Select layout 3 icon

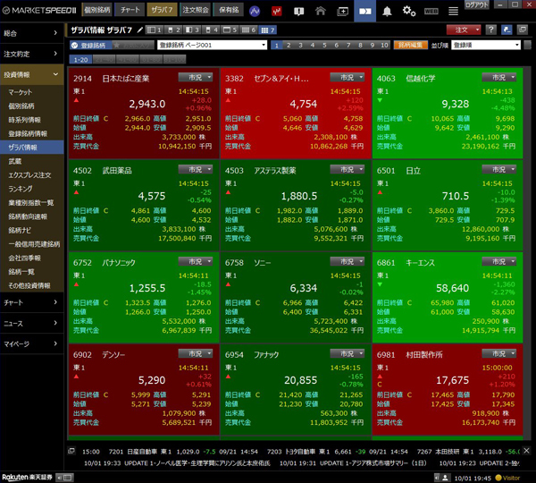192,30
